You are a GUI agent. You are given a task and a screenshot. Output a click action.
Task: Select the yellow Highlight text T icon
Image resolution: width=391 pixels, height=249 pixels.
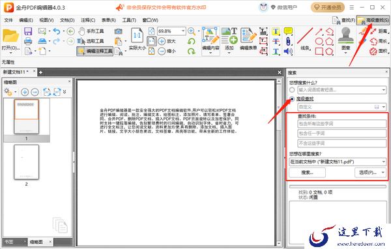pyautogui.click(x=276, y=31)
